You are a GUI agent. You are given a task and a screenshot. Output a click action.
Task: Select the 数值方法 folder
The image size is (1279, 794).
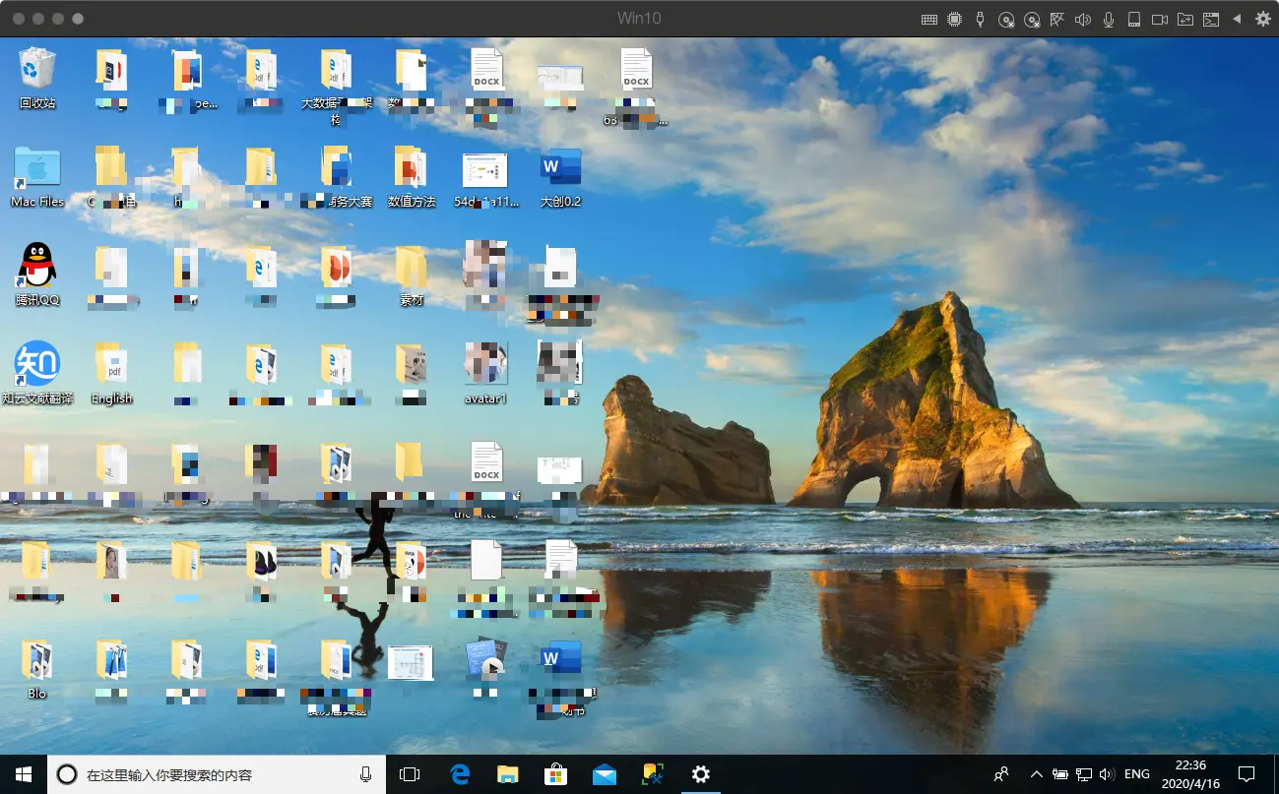coord(412,177)
